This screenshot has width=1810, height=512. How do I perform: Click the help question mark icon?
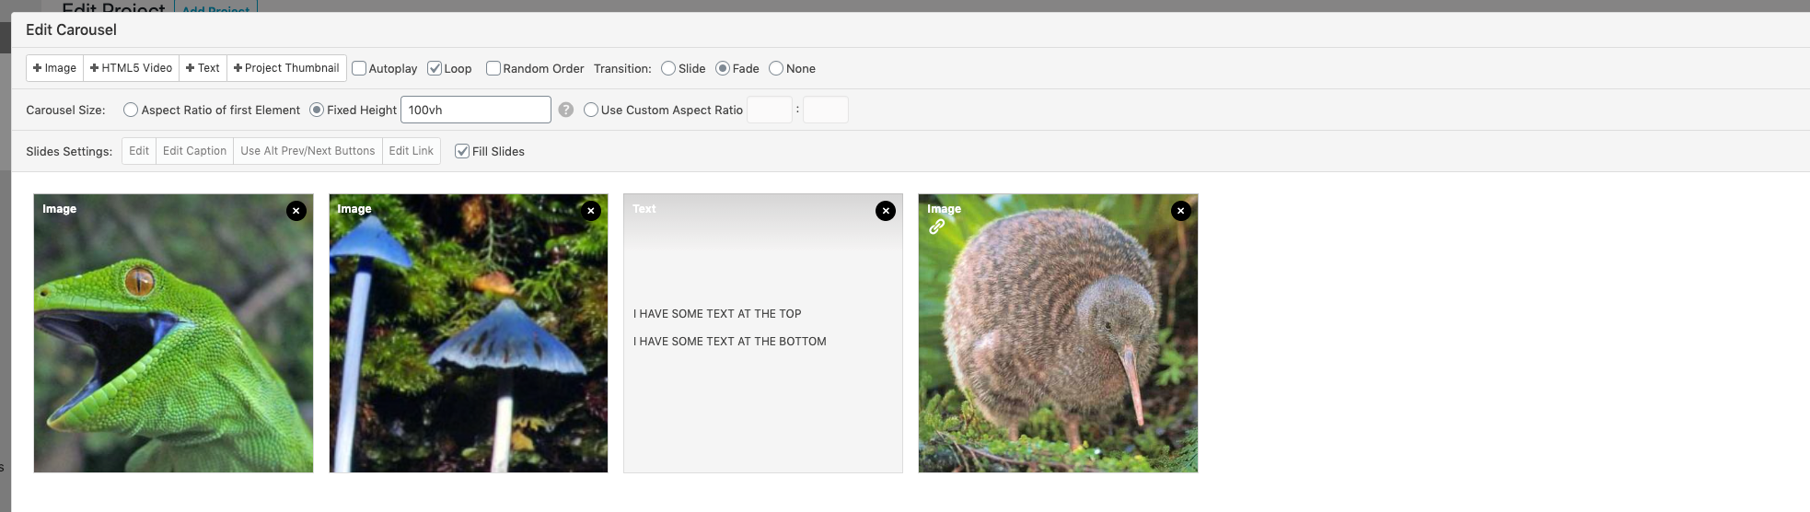(x=566, y=110)
